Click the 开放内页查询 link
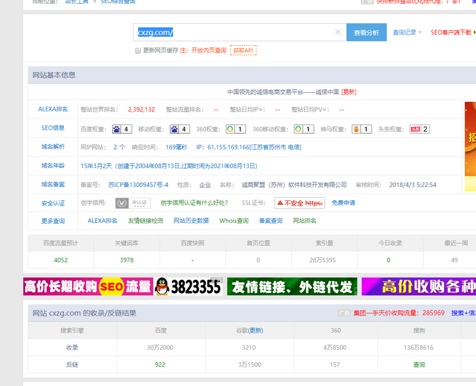This screenshot has width=476, height=386. (209, 51)
